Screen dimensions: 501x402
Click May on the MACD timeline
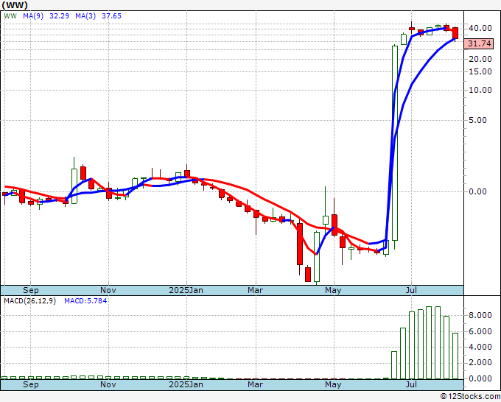pyautogui.click(x=333, y=384)
